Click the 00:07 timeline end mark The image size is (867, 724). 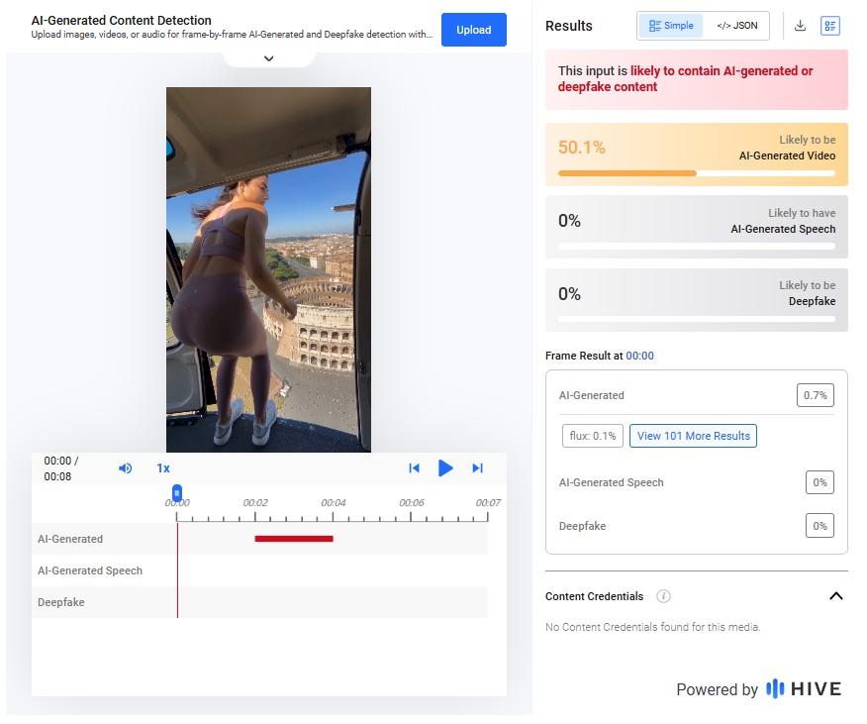(488, 502)
